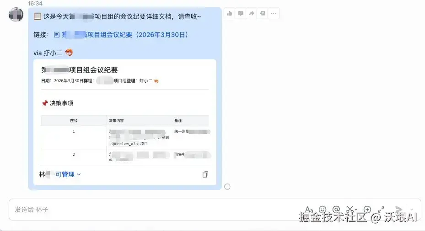This screenshot has height=231, width=425.
Task: Click the send message arrow
Action: (x=399, y=210)
